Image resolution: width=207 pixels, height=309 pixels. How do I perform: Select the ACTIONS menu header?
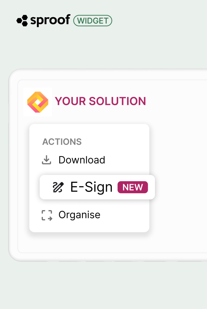[x=62, y=142]
